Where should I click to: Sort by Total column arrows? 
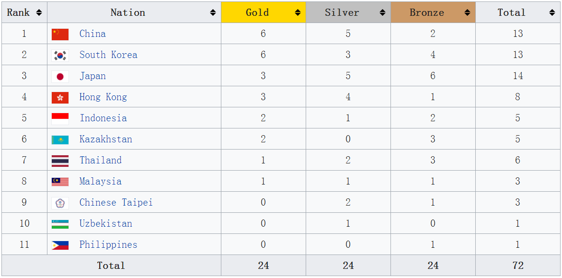point(552,12)
